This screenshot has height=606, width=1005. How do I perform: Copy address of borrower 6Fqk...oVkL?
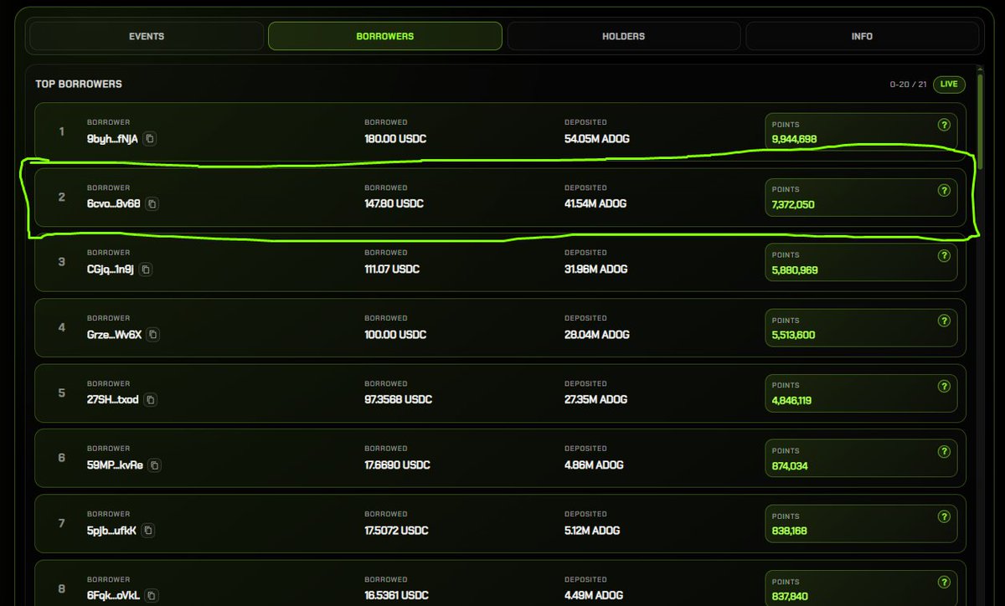click(151, 596)
